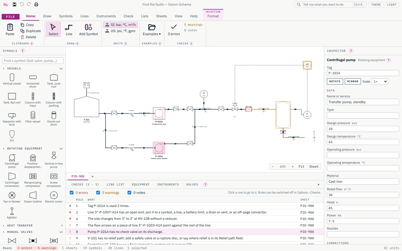The image size is (402, 251).
Task: Uncheck the 0 notes filter checkbox
Action: coord(130,193)
